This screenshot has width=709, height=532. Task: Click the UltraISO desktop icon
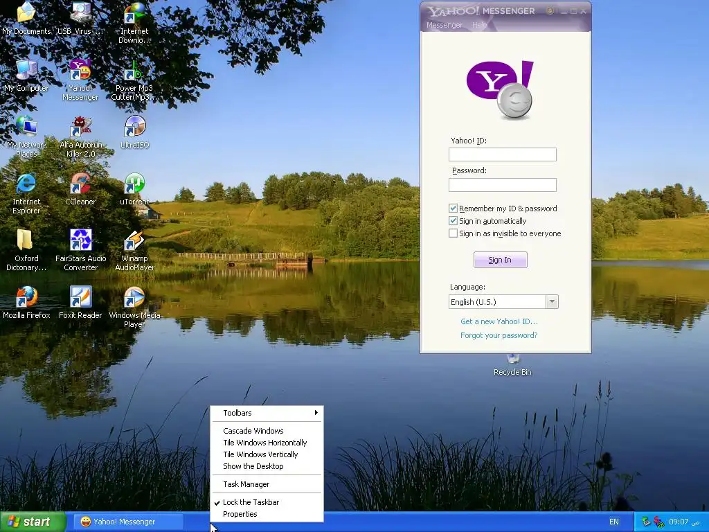[134, 132]
